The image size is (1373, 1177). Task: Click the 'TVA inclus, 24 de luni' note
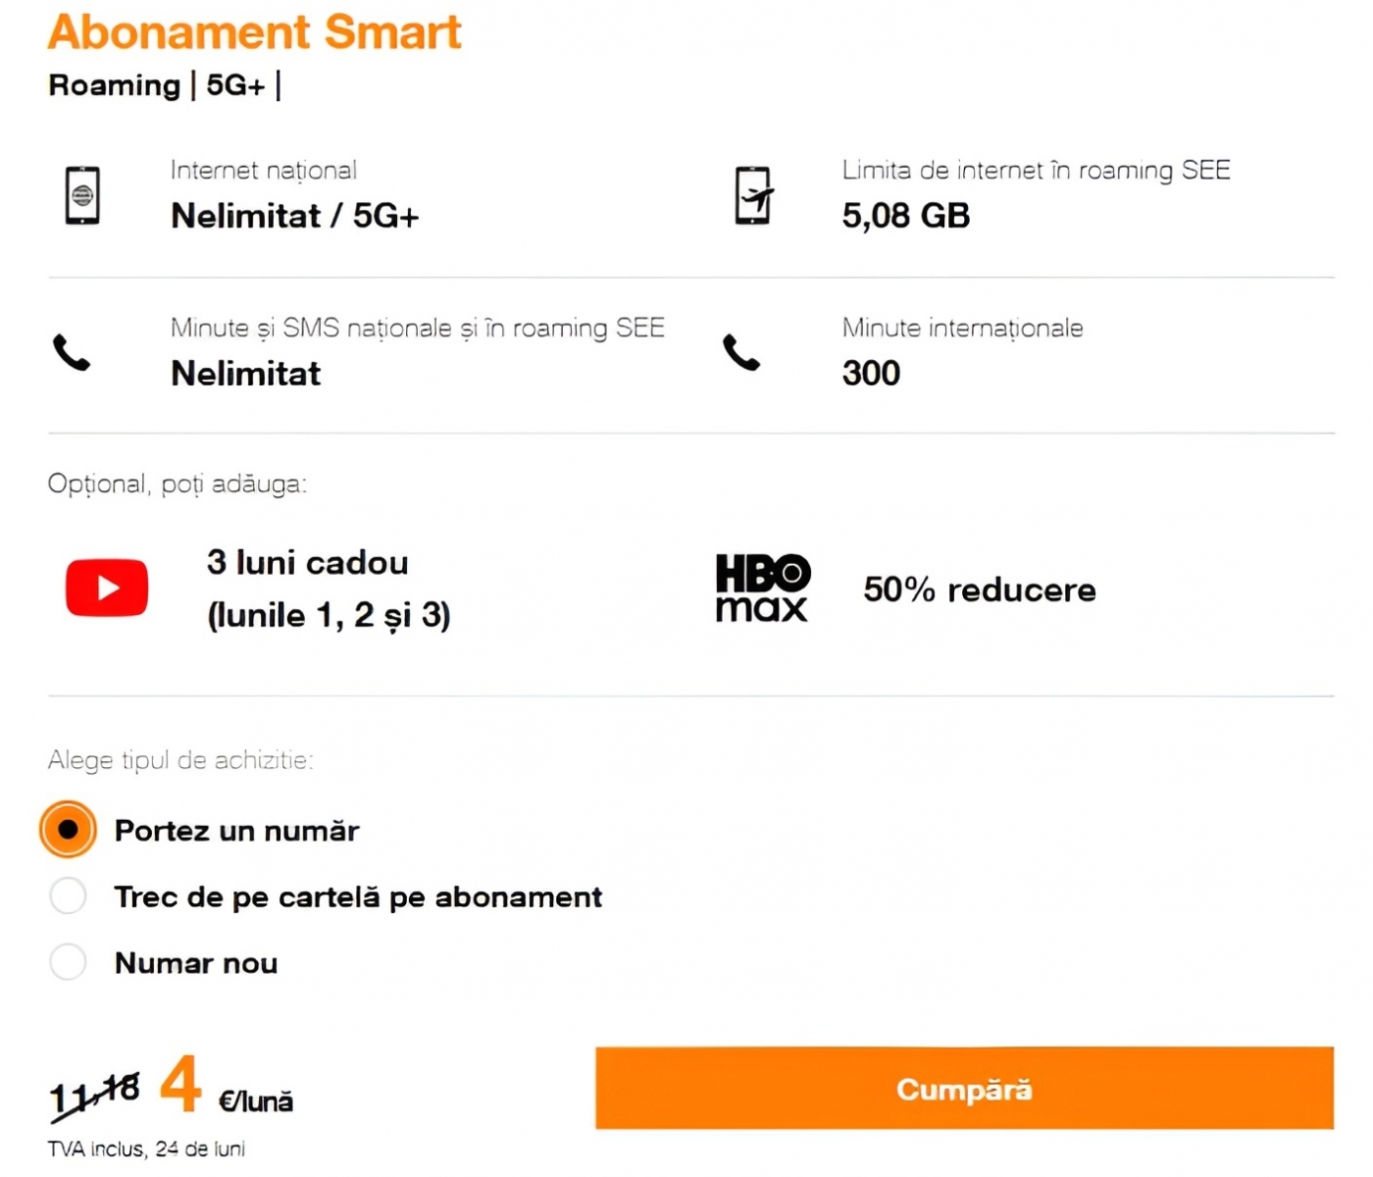click(146, 1149)
